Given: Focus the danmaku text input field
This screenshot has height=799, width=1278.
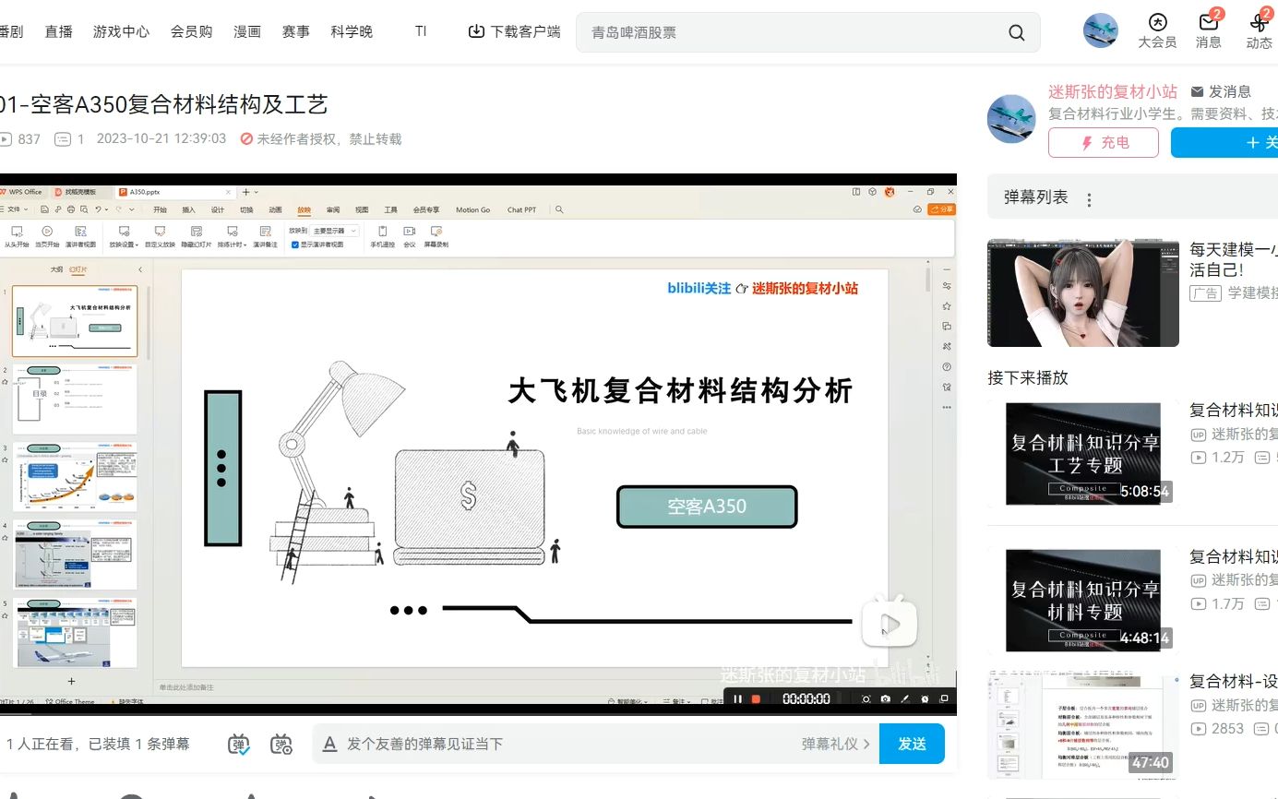Looking at the screenshot, I should [563, 744].
